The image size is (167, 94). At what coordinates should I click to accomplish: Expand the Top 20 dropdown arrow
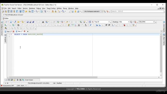[x=109, y=22]
